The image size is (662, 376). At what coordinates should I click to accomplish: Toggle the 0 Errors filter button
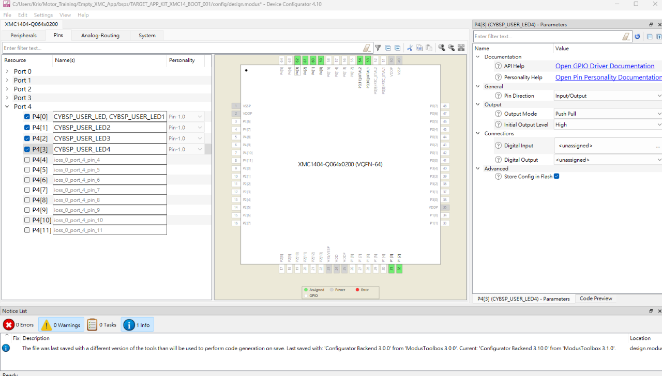tap(19, 325)
